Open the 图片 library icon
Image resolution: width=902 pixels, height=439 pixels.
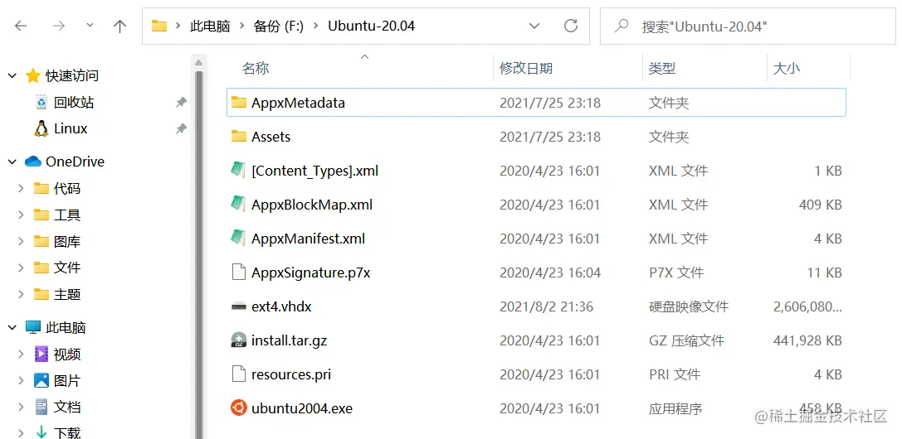tap(41, 380)
